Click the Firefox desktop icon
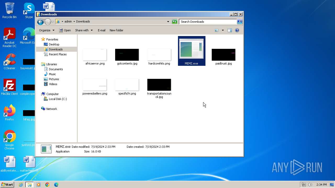Image resolution: width=335 pixels, height=188 pixels. point(9,113)
